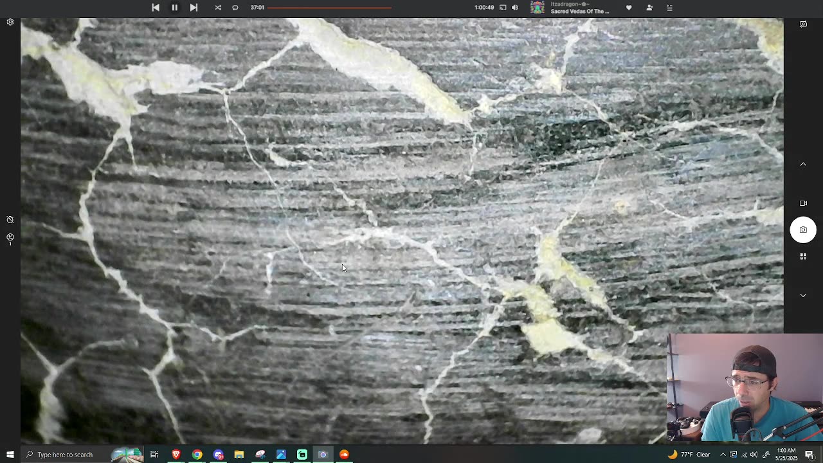823x463 pixels.
Task: Launch Brave browser from taskbar
Action: coord(176,455)
